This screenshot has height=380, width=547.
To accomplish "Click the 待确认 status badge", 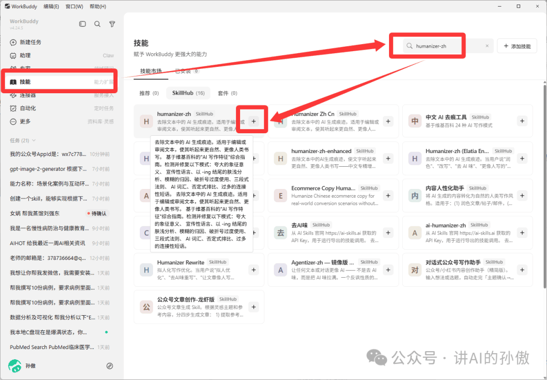I will tap(97, 213).
